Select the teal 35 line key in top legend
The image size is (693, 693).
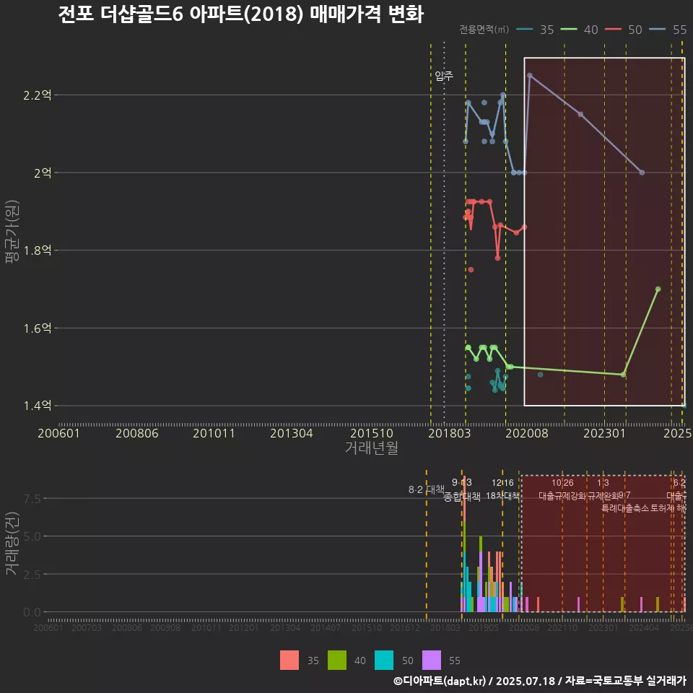click(x=525, y=30)
